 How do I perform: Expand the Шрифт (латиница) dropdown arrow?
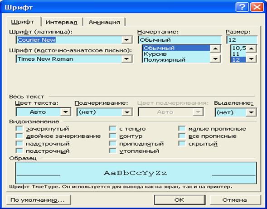coord(126,40)
